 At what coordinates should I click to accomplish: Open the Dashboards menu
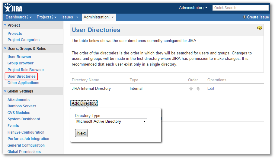18,17
